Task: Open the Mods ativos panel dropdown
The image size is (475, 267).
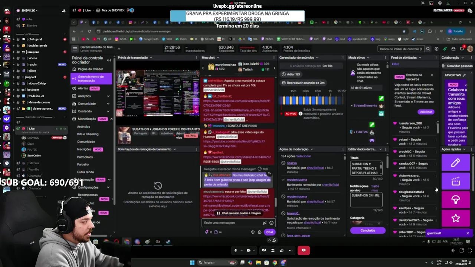Action: [368, 58]
